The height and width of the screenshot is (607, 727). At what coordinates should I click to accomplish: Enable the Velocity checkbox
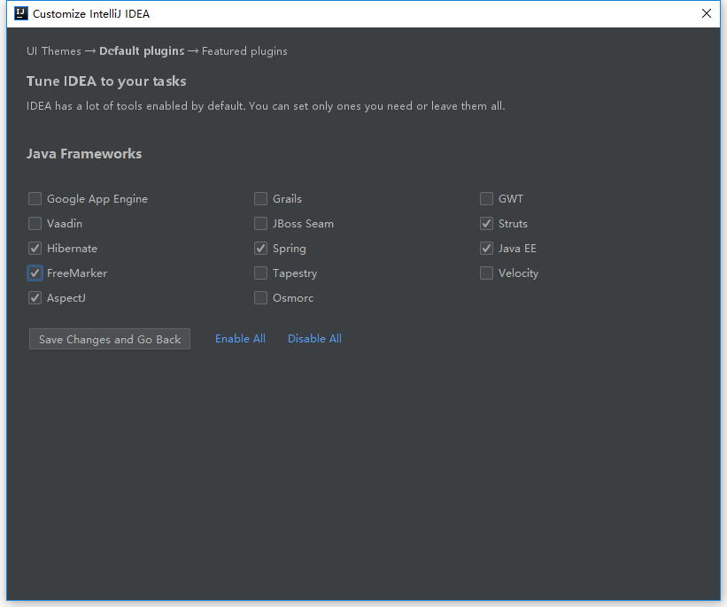[486, 273]
